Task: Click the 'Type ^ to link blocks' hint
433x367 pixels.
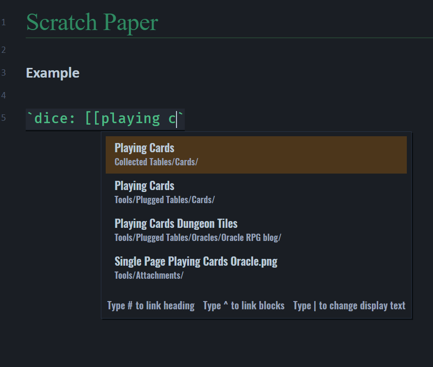Action: [243, 306]
